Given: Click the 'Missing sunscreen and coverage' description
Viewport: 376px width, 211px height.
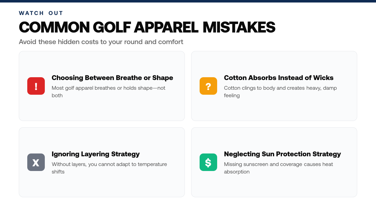Looking at the screenshot, I should [279, 168].
